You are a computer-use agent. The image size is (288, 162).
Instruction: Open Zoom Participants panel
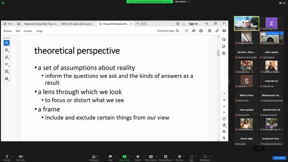(94, 158)
